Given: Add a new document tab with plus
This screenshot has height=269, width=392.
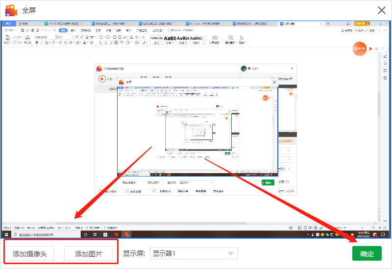Looking at the screenshot, I should coord(328,23).
